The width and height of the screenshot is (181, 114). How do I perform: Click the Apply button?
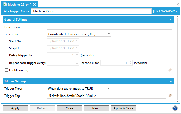(15, 108)
